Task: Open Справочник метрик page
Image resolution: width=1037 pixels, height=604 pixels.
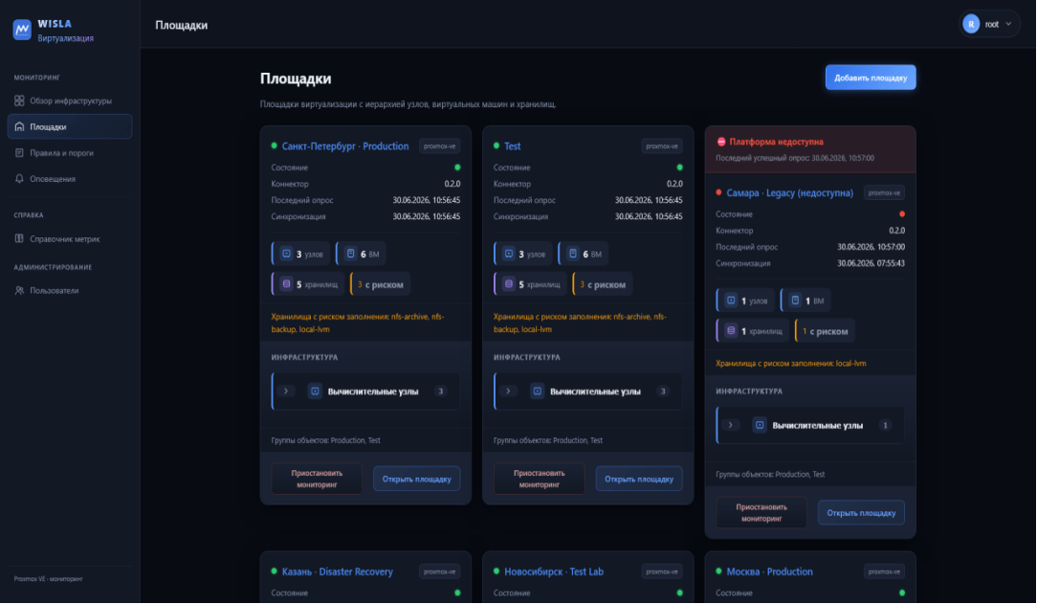Action: (x=70, y=238)
